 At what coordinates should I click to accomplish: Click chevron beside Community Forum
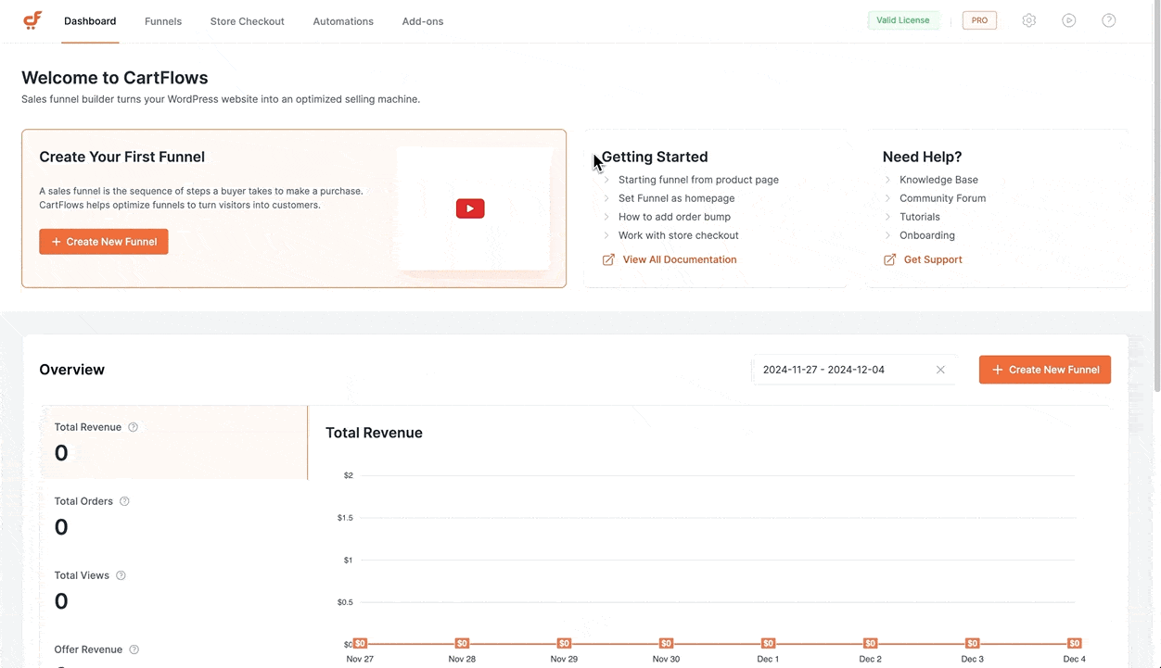pyautogui.click(x=887, y=198)
